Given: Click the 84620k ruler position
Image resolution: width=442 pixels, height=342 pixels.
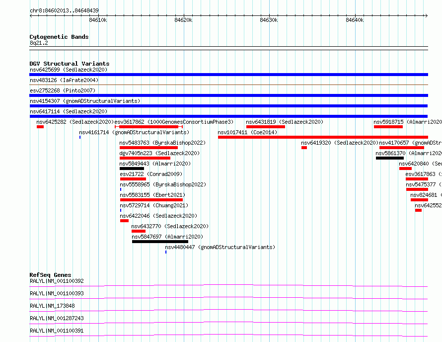Looking at the screenshot, I should pos(184,20).
